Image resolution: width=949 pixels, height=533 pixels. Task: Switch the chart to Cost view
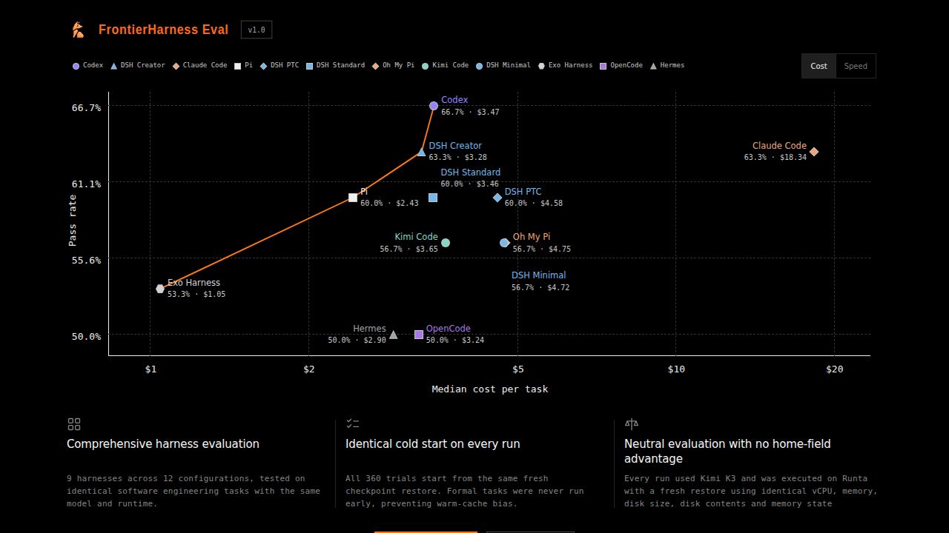[x=819, y=66]
